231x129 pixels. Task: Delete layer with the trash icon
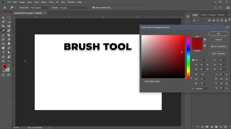tap(225, 127)
